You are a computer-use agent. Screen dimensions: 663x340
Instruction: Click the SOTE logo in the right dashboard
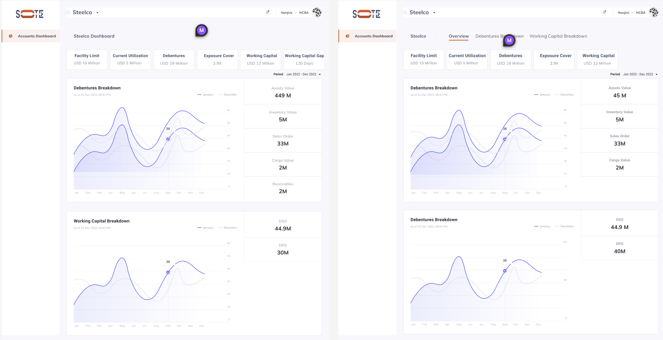pyautogui.click(x=366, y=14)
